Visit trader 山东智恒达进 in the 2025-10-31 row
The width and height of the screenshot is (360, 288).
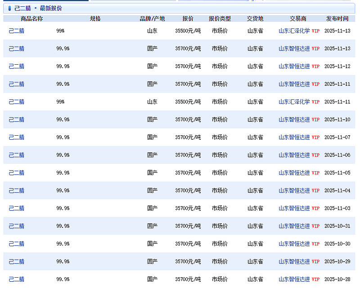294,226
